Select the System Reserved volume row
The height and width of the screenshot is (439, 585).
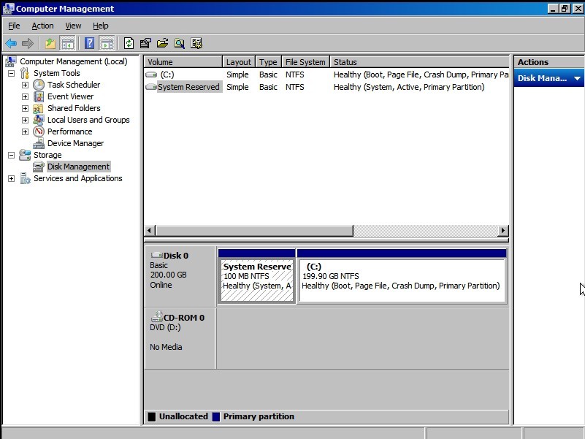click(326, 87)
